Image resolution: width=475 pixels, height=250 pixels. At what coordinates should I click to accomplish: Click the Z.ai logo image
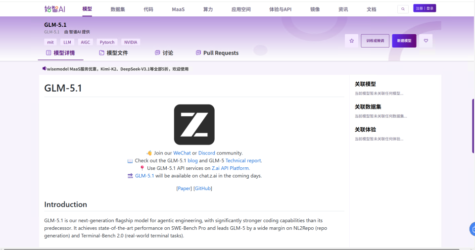pos(194,125)
